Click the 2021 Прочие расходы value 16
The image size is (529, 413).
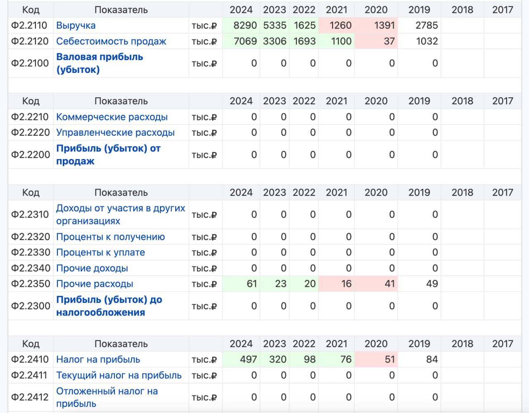pos(346,284)
